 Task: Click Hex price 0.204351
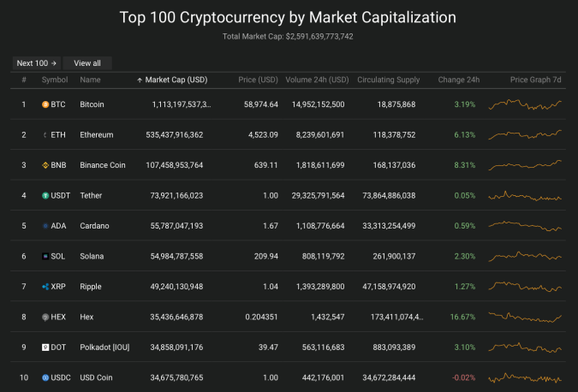click(261, 317)
